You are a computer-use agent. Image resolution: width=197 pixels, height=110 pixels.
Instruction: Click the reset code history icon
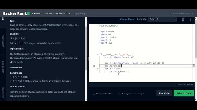tap(183, 20)
